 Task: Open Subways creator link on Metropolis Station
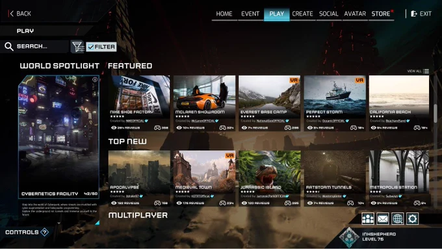coord(391,196)
